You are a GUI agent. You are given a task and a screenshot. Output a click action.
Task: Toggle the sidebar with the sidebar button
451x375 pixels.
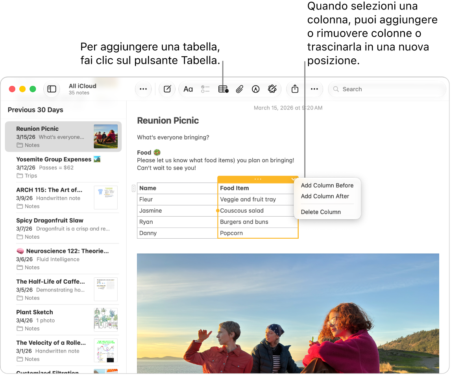point(52,89)
